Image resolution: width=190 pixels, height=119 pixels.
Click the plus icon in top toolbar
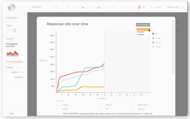click(x=69, y=8)
